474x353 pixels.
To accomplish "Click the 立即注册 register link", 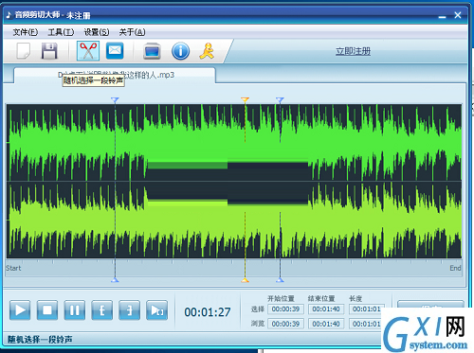I will (x=353, y=51).
